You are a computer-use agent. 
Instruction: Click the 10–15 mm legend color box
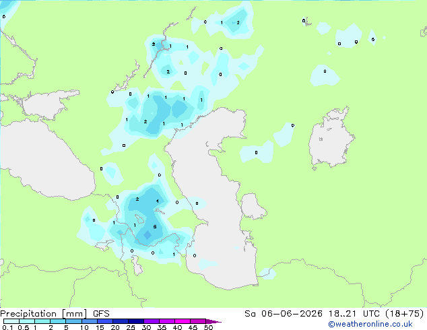click(x=90, y=321)
